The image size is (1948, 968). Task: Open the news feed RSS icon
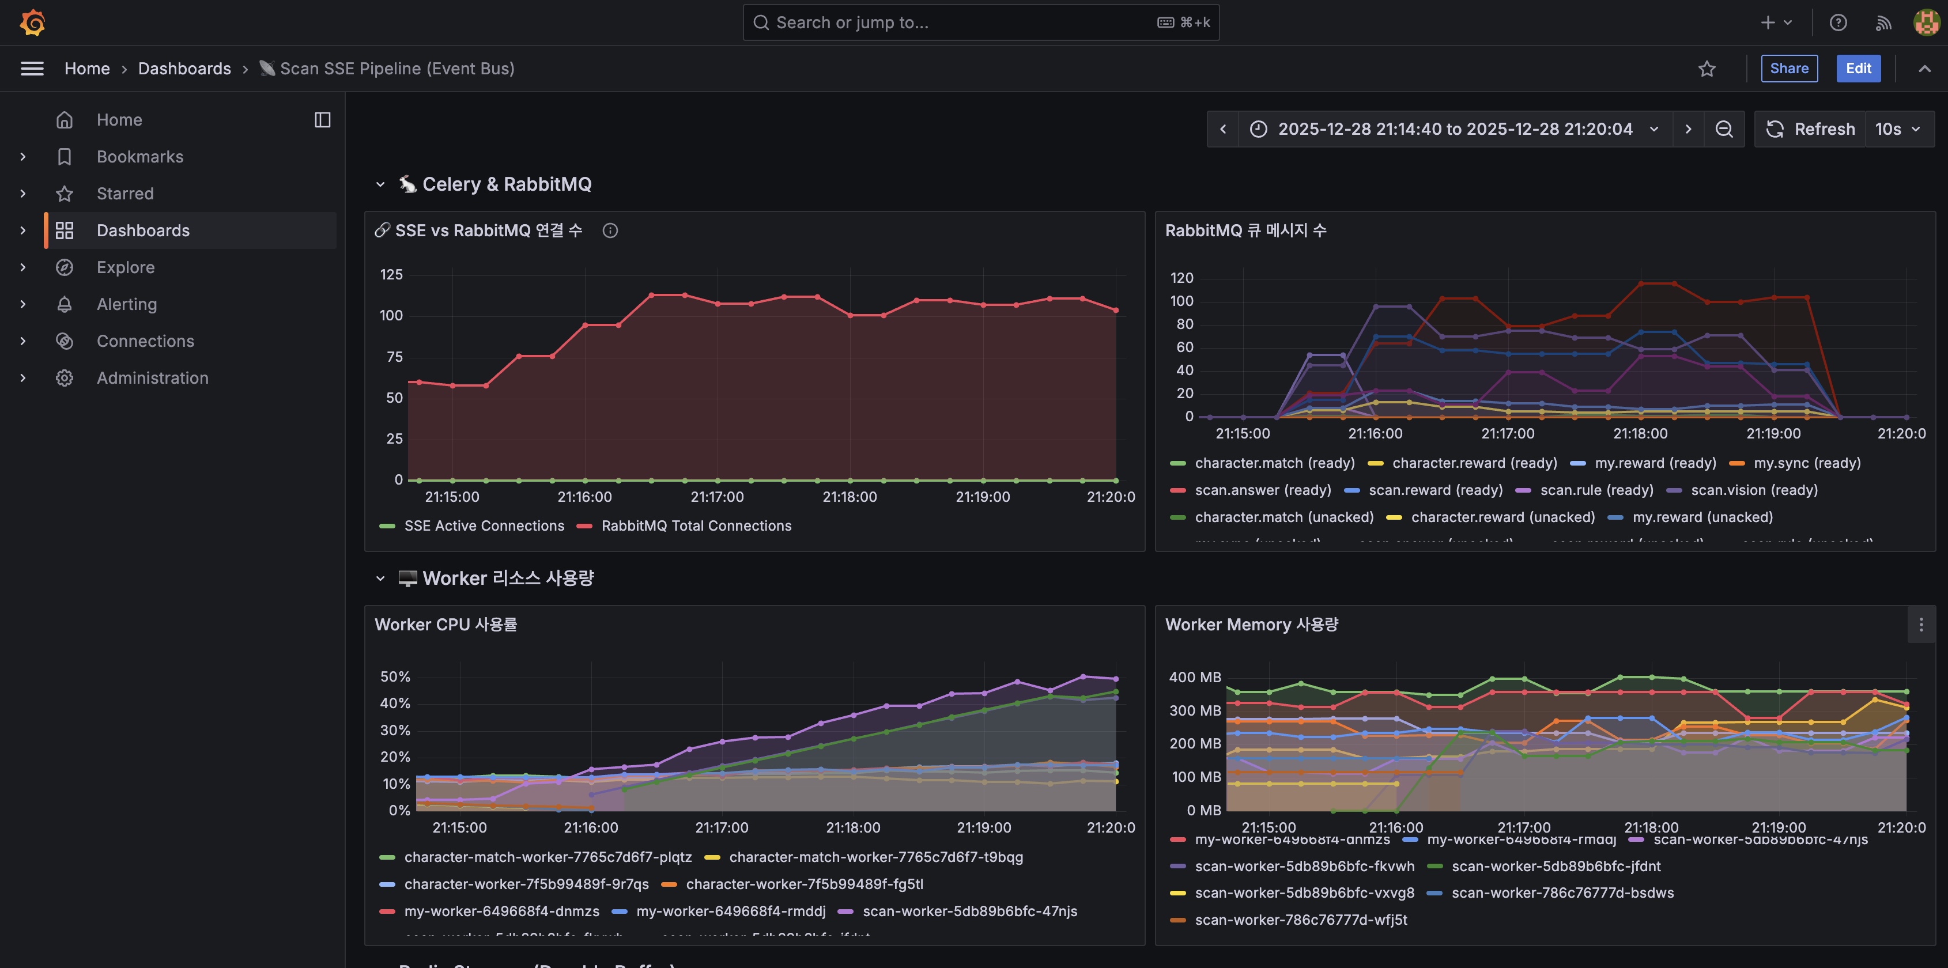[x=1883, y=22]
